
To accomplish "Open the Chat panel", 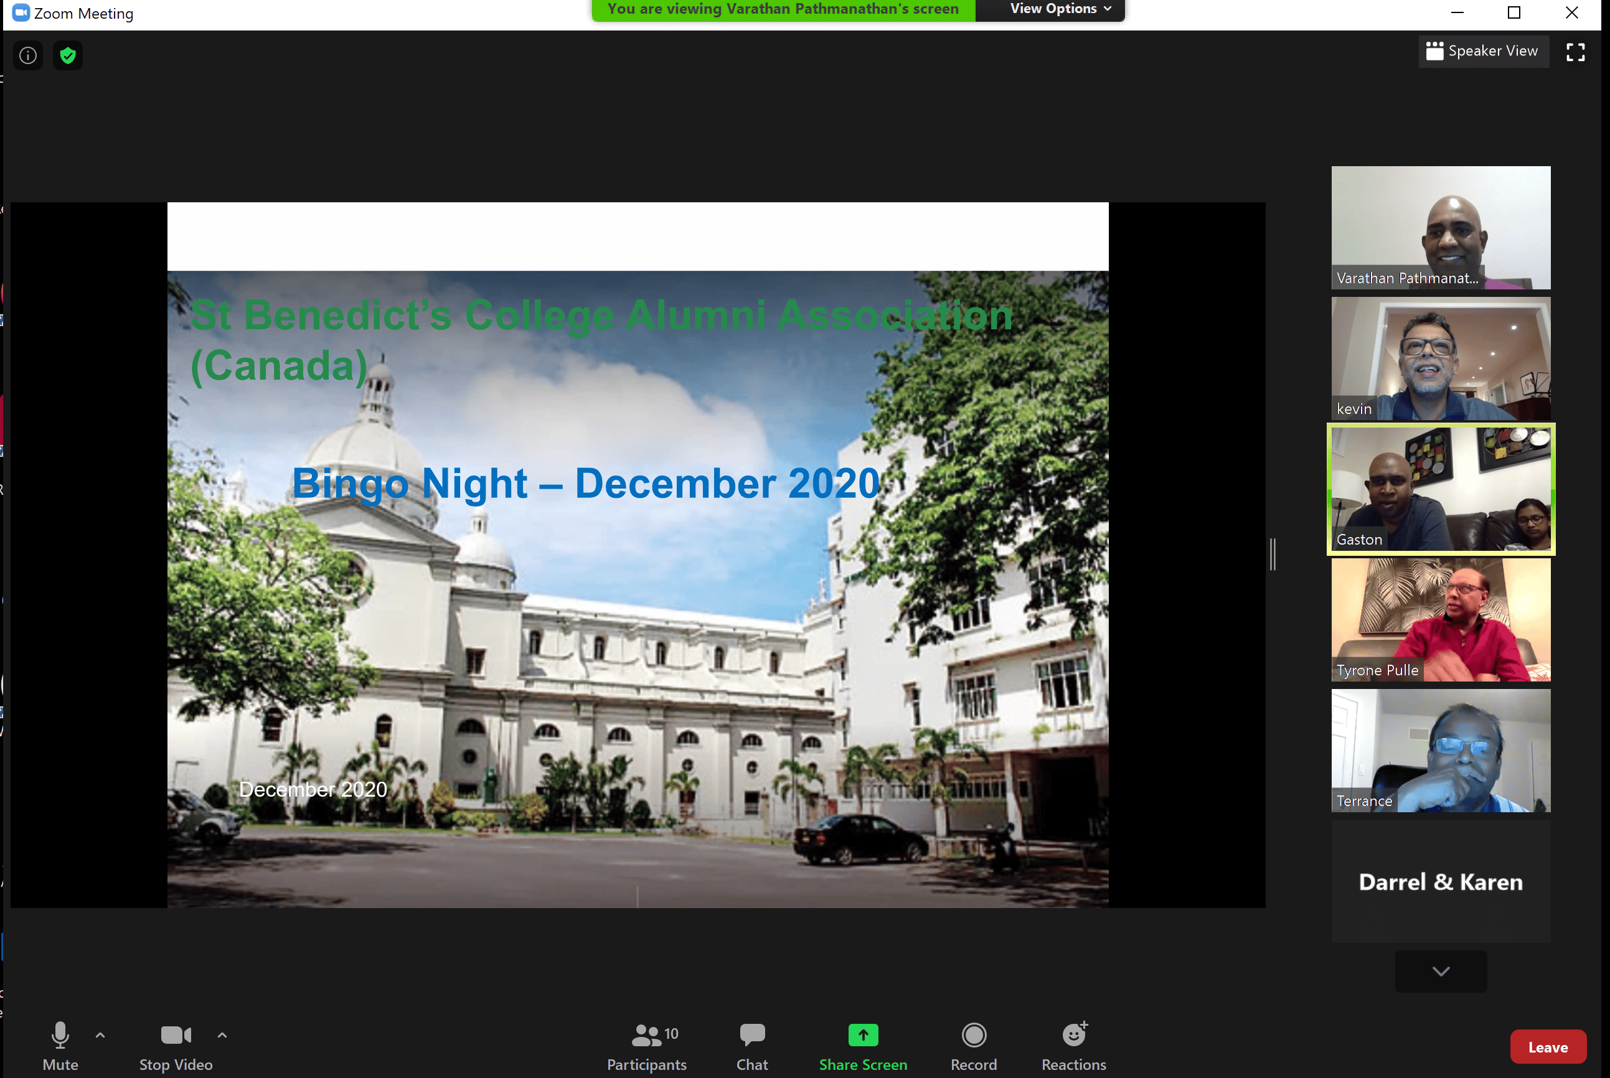I will (x=752, y=1046).
